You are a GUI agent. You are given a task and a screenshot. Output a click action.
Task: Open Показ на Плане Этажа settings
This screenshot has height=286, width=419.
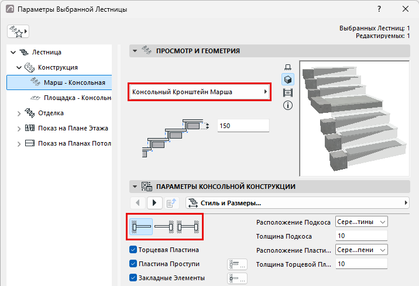[x=73, y=129]
